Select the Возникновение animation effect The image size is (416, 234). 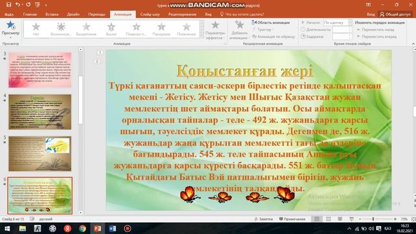point(60,29)
